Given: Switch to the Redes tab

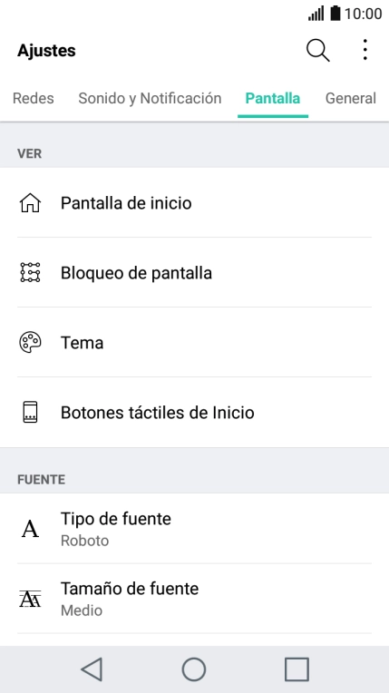Looking at the screenshot, I should point(34,98).
